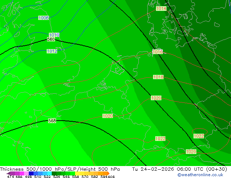Click the cyan legend swatch above 522
This screenshot has width=231, height=178.
point(50,173)
